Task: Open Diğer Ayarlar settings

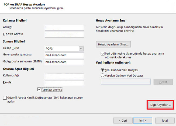Action: (160, 105)
